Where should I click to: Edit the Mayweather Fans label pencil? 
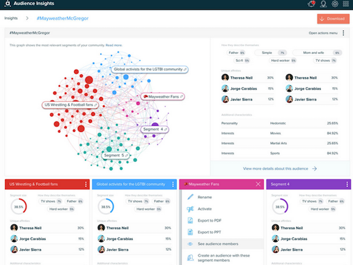[x=181, y=97]
